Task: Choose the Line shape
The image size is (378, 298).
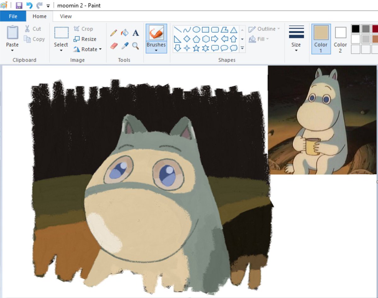Action: [178, 30]
